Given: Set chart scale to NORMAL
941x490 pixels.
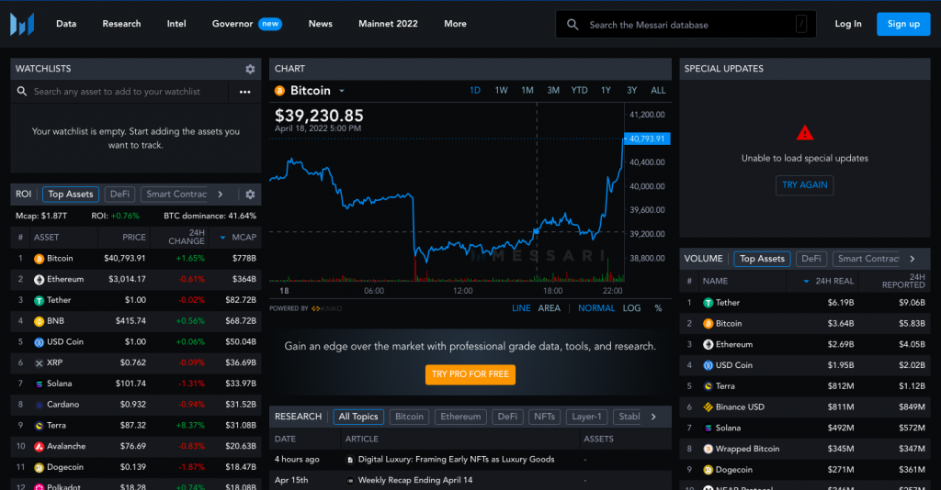Looking at the screenshot, I should 596,308.
